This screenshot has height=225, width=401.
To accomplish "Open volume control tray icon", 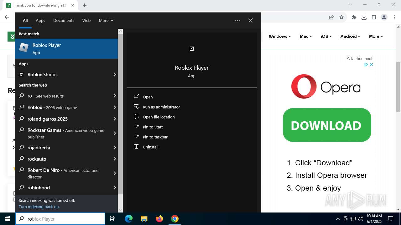I will pyautogui.click(x=361, y=219).
